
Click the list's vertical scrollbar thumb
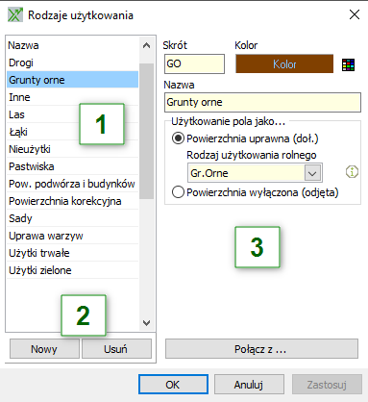click(147, 131)
